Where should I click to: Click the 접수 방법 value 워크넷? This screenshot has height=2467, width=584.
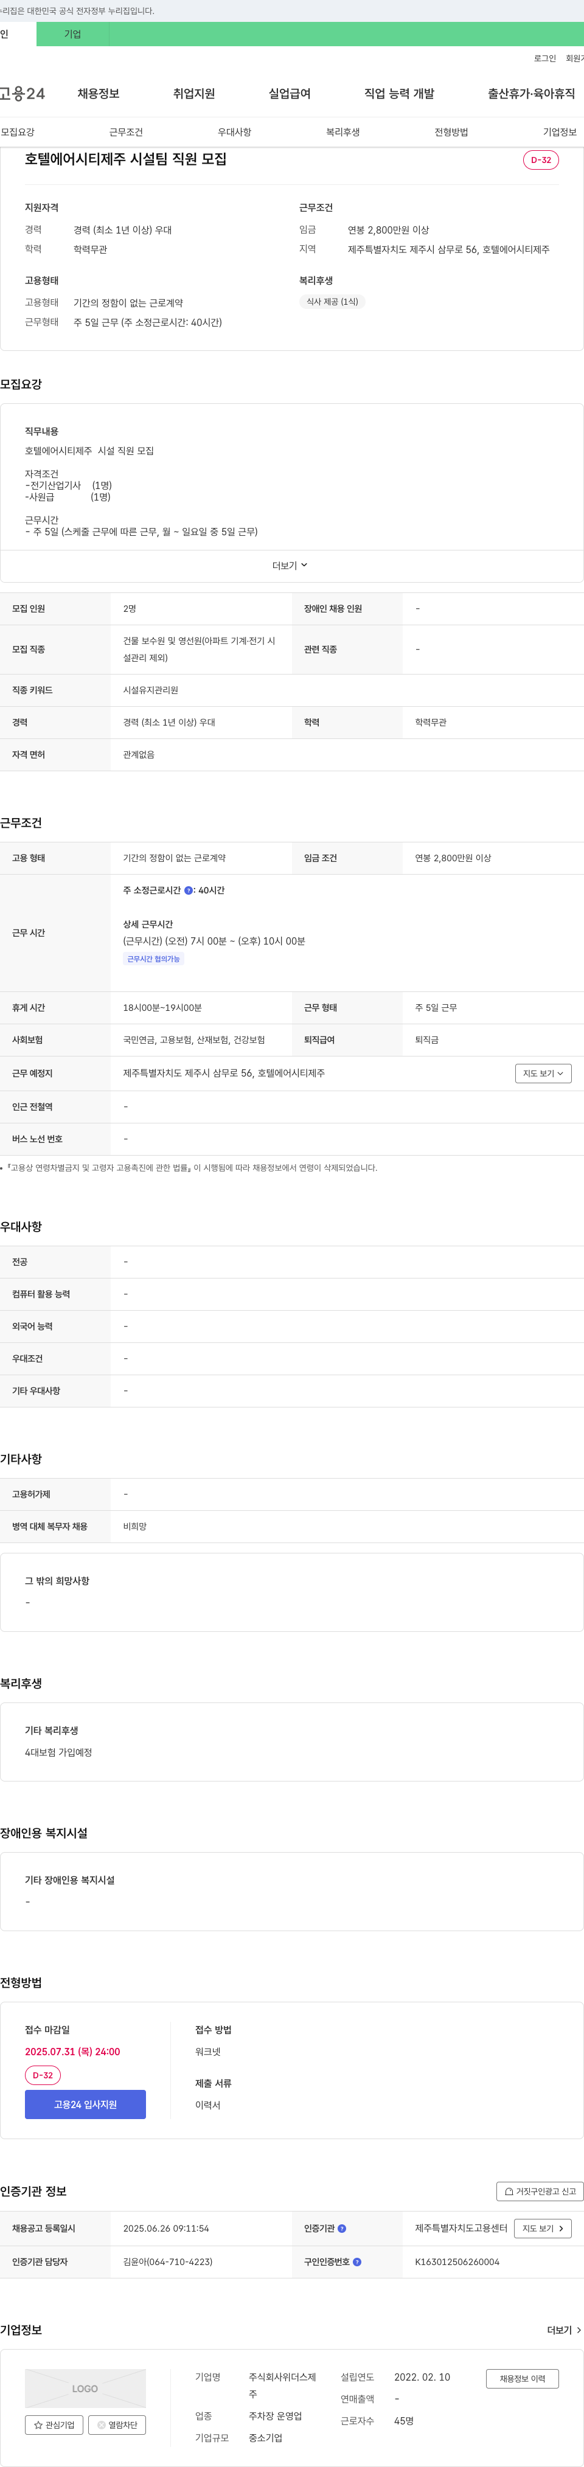(x=208, y=2052)
